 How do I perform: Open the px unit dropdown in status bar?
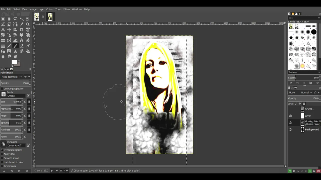(x=54, y=170)
